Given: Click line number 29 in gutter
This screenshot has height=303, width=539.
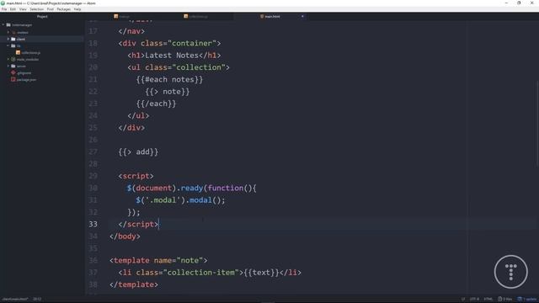Looking at the screenshot, I should 93,176.
